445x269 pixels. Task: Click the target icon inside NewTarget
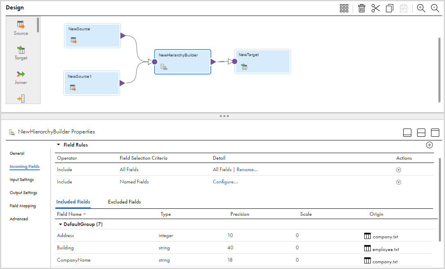(x=244, y=67)
